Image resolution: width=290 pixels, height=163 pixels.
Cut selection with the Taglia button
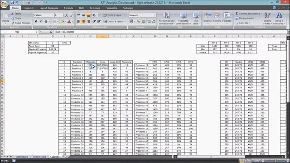click(16, 14)
